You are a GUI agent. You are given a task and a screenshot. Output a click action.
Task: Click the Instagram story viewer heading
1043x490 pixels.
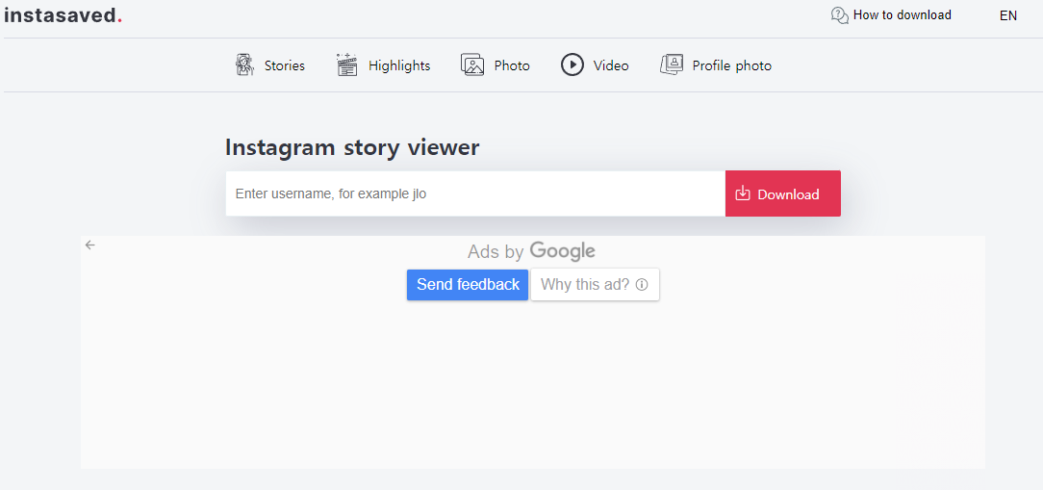coord(352,148)
